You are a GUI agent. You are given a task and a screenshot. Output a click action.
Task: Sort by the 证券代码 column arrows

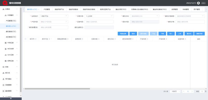pos(185,39)
